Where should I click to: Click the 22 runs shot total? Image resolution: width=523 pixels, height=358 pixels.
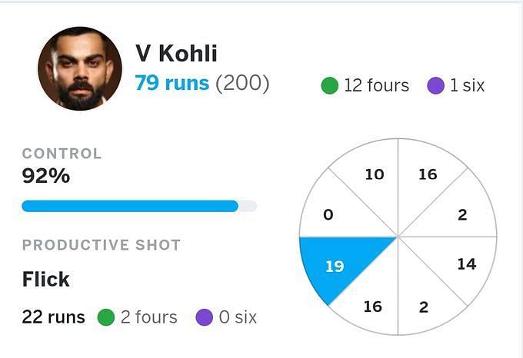pos(53,317)
